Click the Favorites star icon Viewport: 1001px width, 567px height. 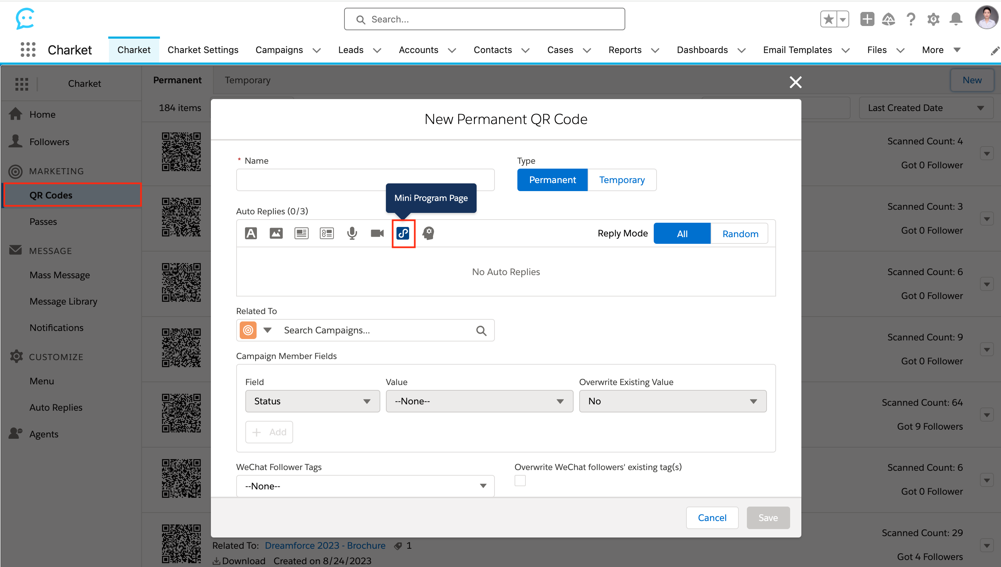coord(828,19)
